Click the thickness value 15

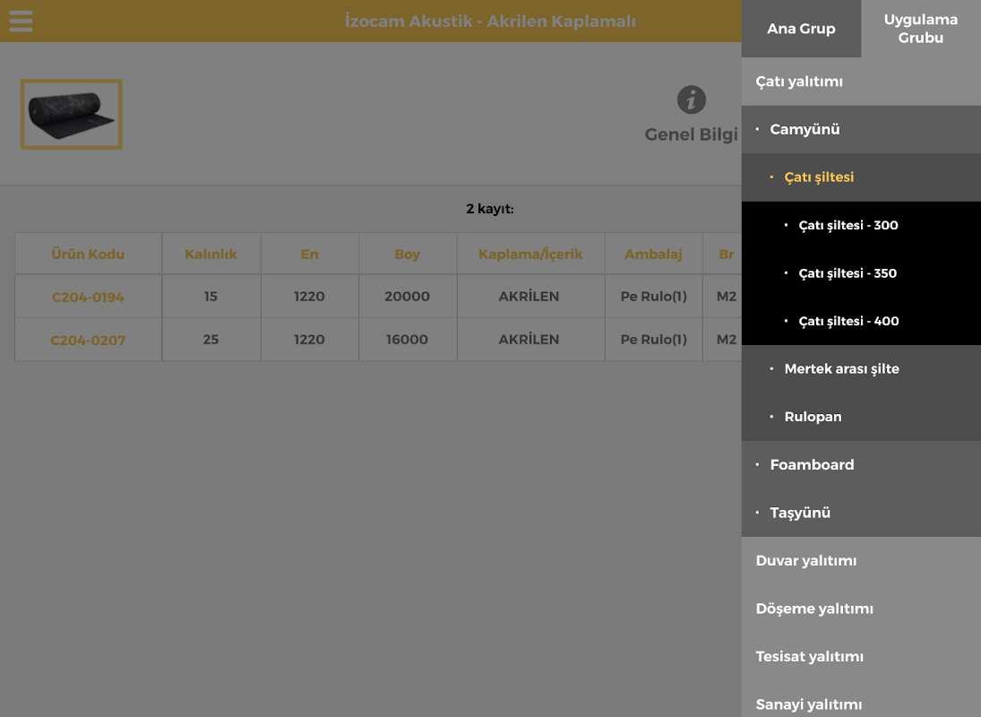(x=211, y=297)
